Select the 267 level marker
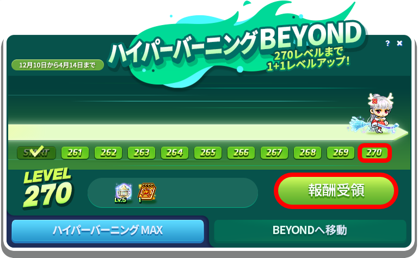 tap(274, 153)
